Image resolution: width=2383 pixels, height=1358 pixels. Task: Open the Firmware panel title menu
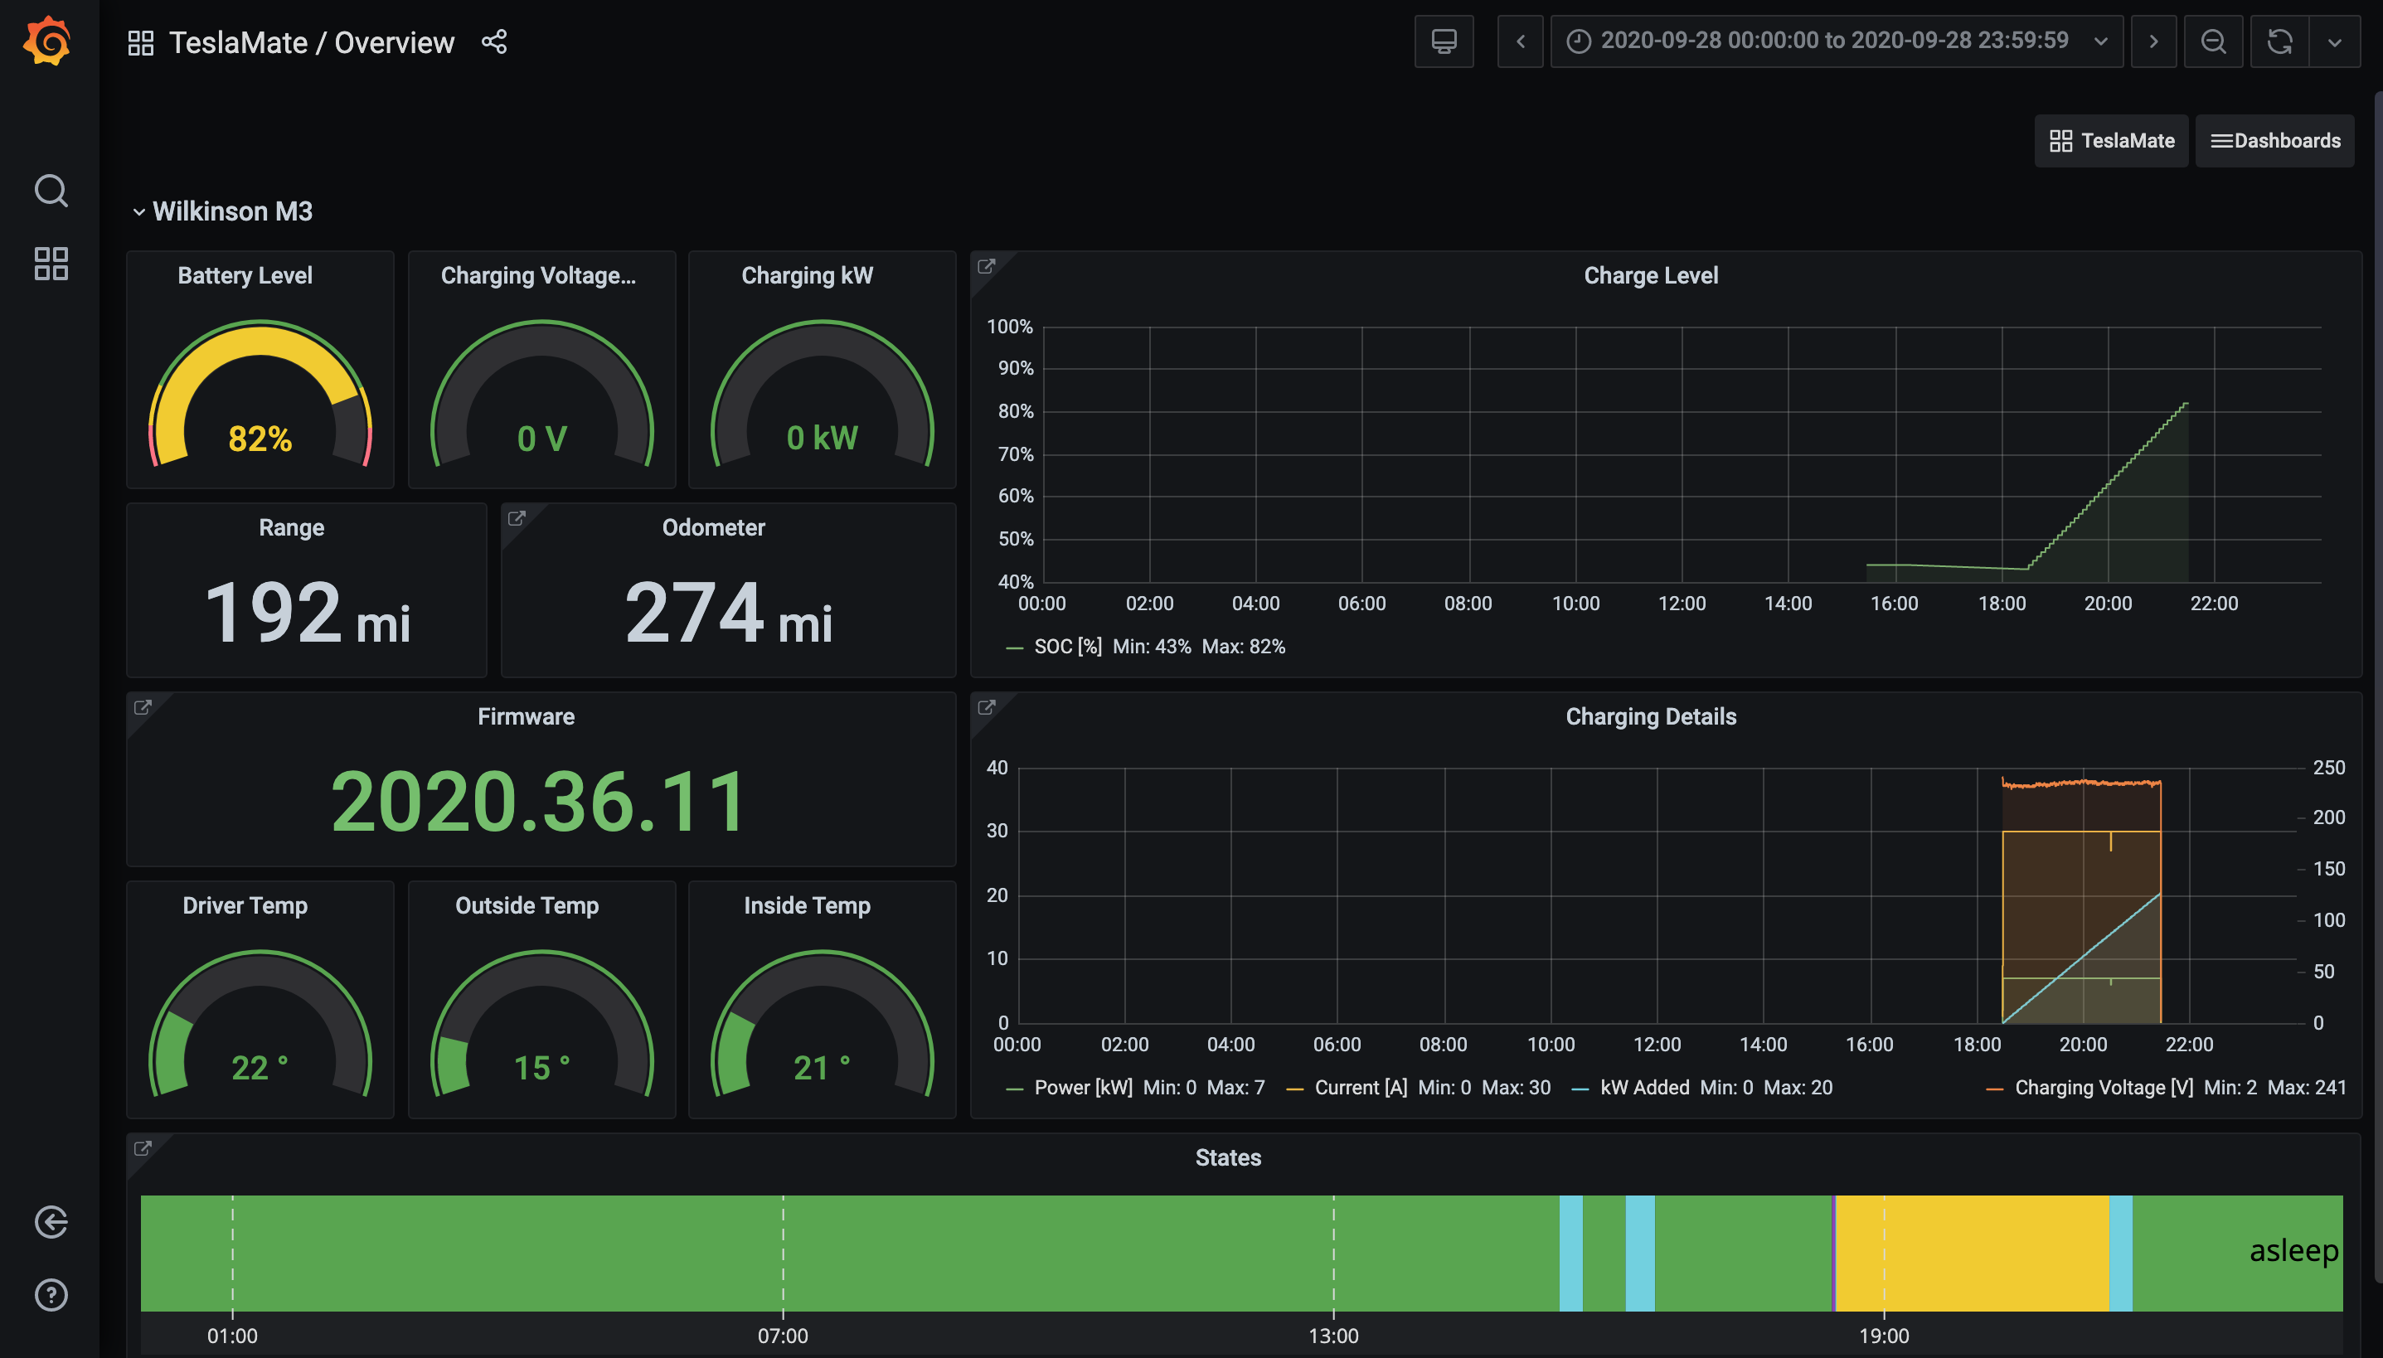click(x=526, y=716)
